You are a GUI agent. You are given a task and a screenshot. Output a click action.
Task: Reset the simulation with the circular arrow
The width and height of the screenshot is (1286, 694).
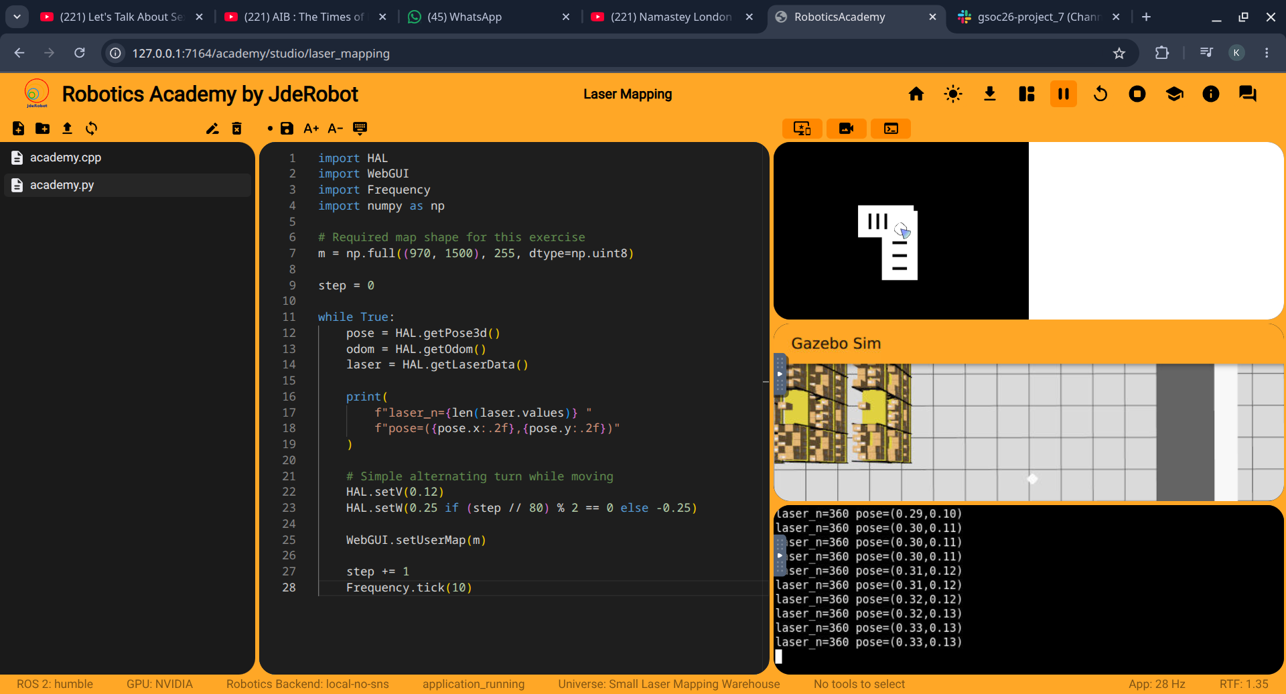click(x=1100, y=94)
